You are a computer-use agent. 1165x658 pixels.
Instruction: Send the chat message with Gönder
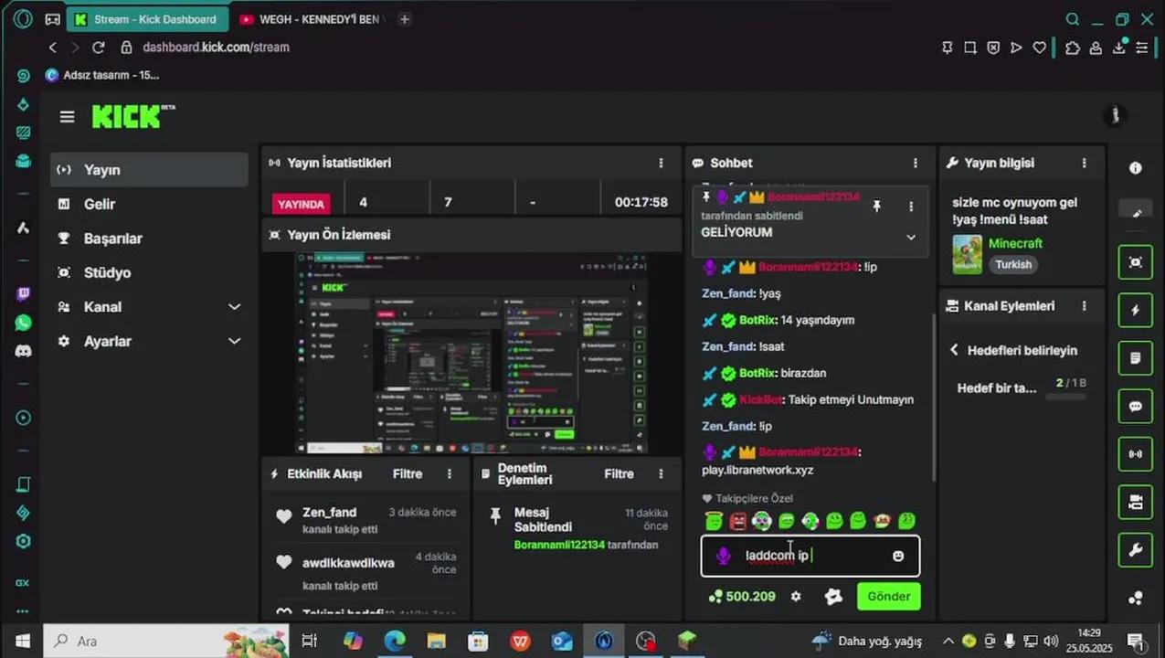tap(889, 597)
